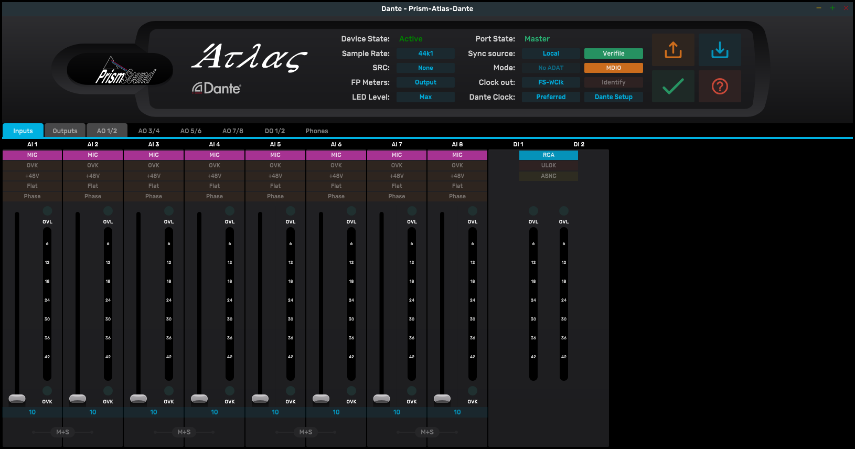The width and height of the screenshot is (855, 449).
Task: Open the AO 5/6 tab
Action: [x=191, y=131]
